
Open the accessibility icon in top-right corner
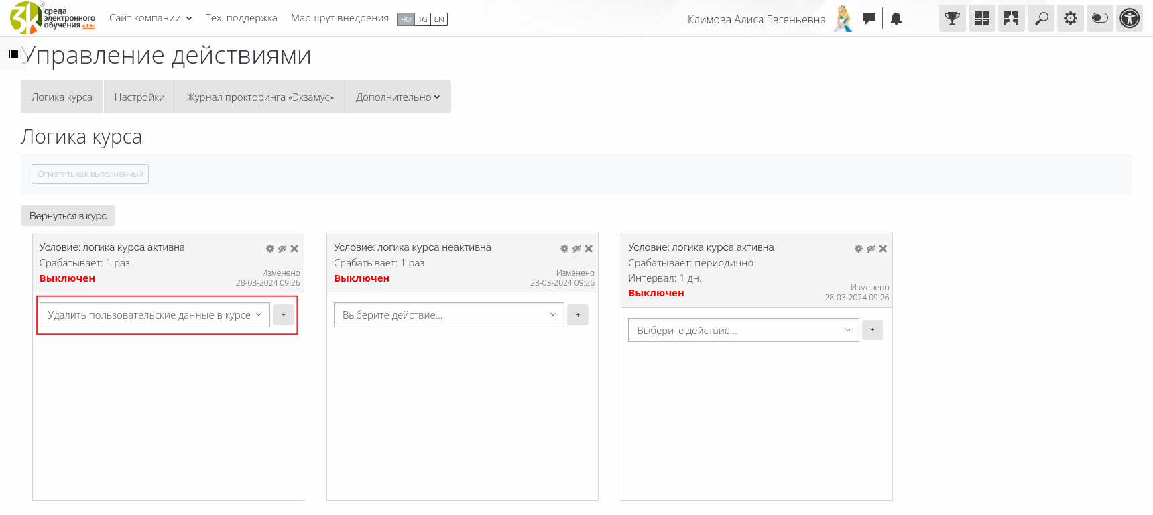(x=1130, y=19)
